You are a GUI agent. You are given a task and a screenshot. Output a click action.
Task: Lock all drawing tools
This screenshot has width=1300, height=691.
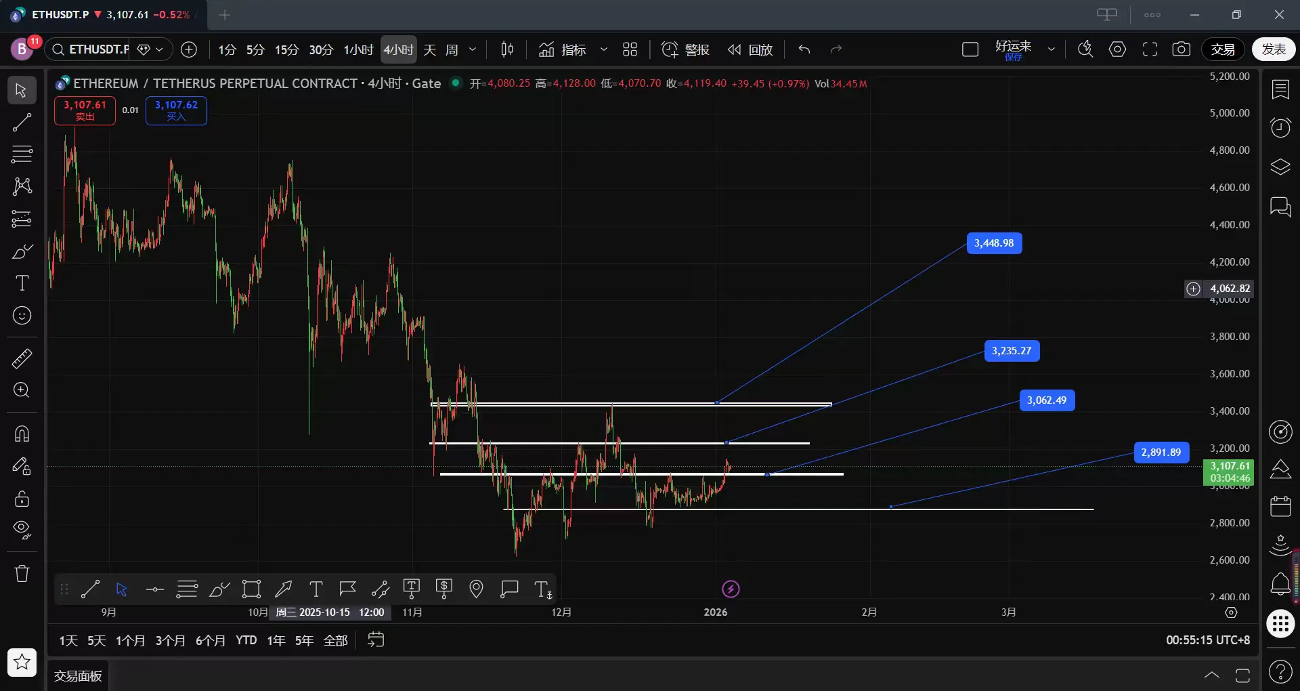[x=22, y=499]
